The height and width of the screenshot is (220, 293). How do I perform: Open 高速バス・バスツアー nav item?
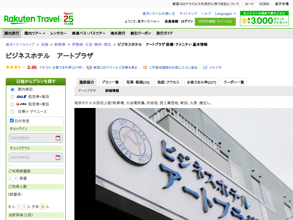coord(89,33)
